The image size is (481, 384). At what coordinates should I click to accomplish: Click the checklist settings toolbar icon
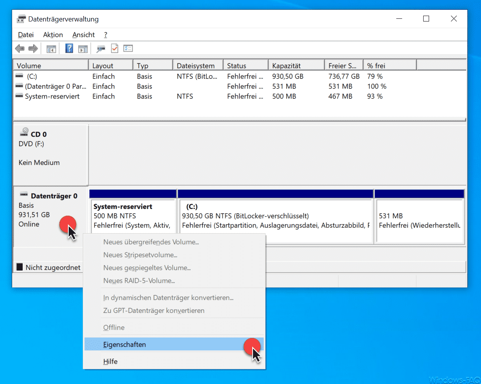tap(128, 48)
